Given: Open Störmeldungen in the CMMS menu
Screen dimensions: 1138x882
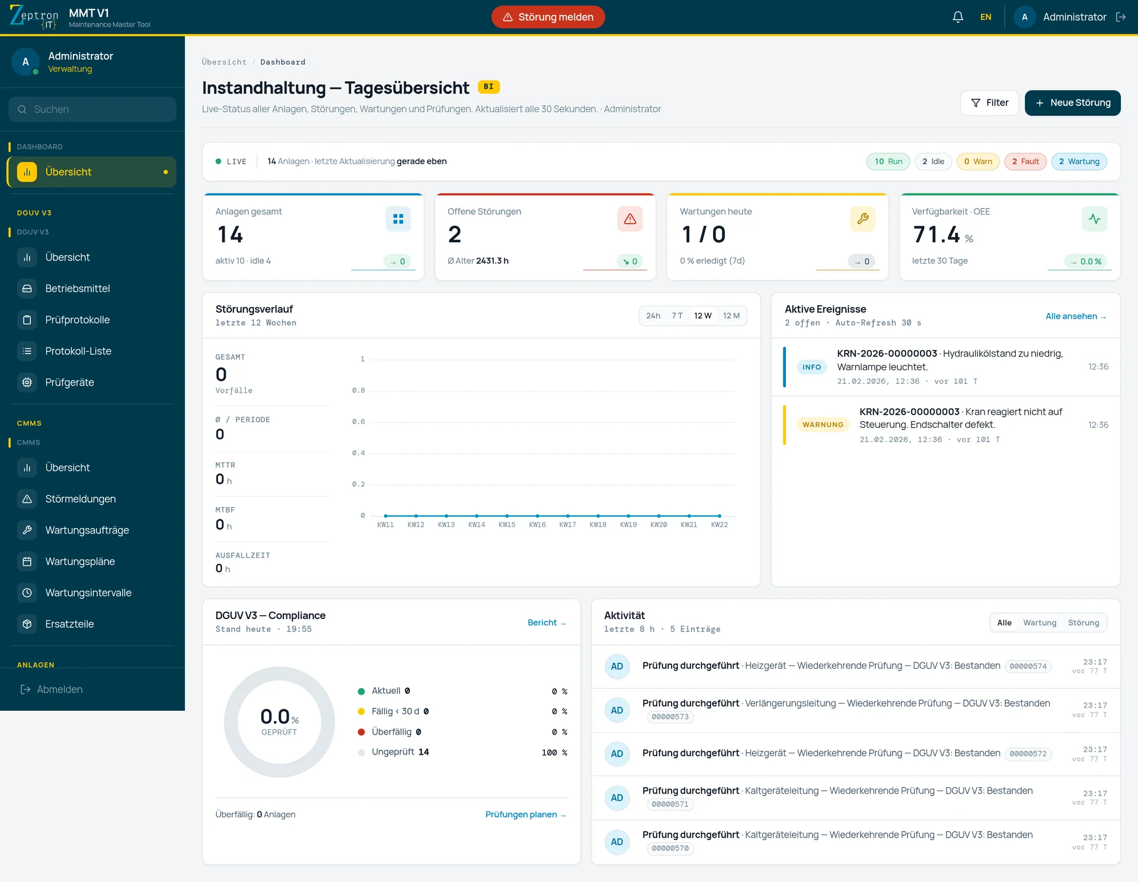Looking at the screenshot, I should [92, 499].
